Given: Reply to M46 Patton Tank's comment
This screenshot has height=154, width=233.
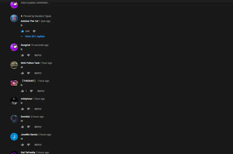Looking at the screenshot, I should [38, 73].
